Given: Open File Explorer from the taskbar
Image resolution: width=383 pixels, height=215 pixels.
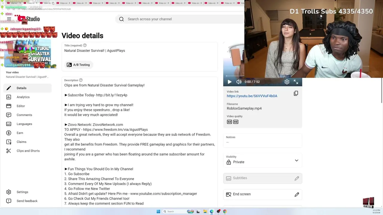Looking at the screenshot, I should point(205,211).
